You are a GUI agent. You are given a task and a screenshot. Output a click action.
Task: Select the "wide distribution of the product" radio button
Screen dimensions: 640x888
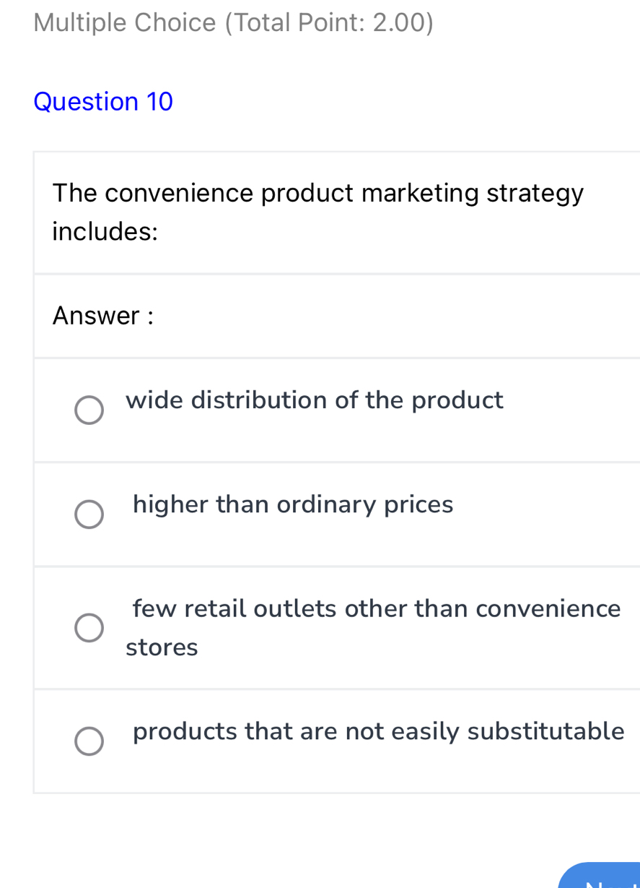click(x=89, y=410)
